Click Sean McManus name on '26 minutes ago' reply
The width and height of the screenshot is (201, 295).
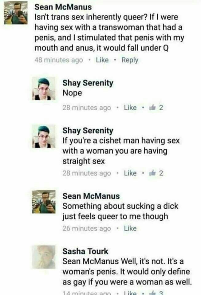[x=91, y=196]
